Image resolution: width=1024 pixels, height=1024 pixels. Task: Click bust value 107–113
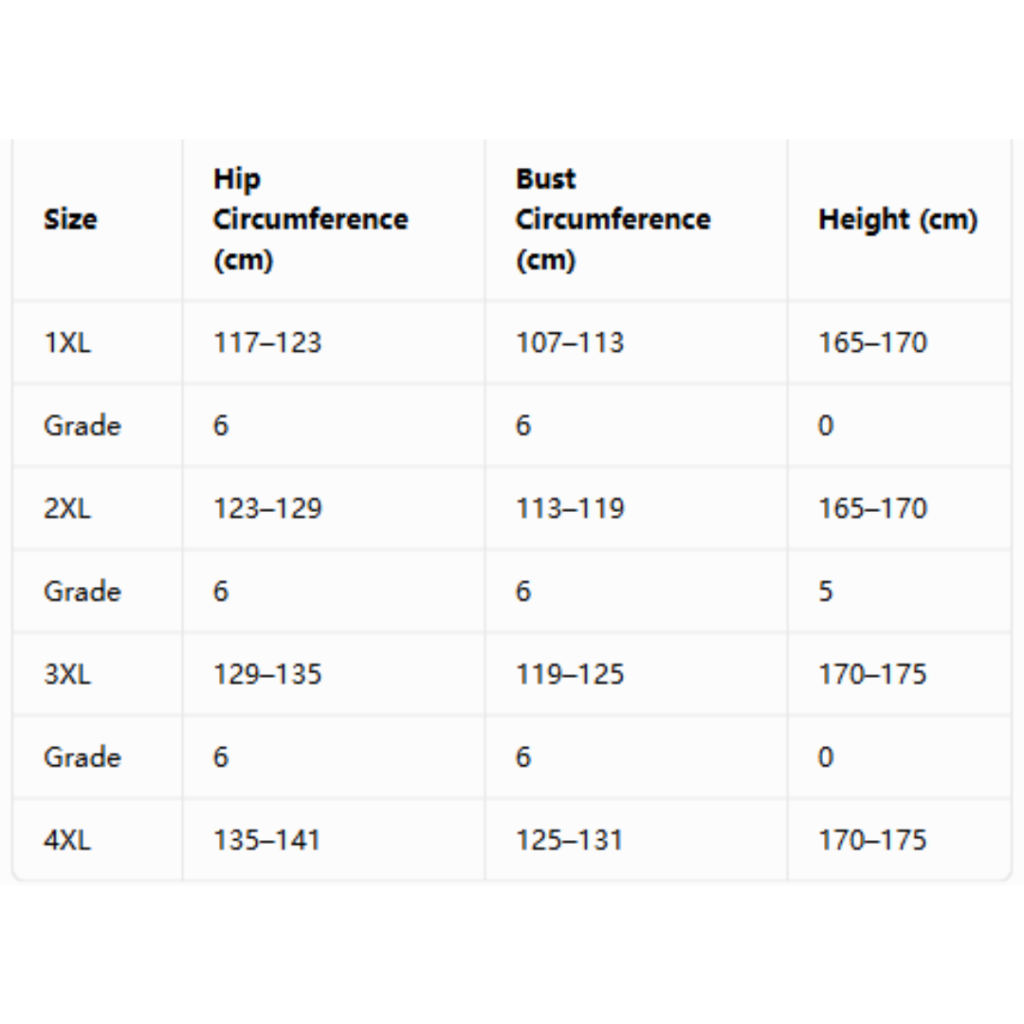(570, 343)
